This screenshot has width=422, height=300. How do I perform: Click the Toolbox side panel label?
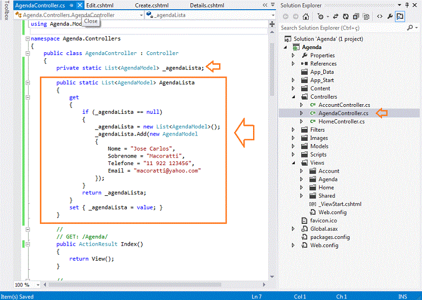6,10
